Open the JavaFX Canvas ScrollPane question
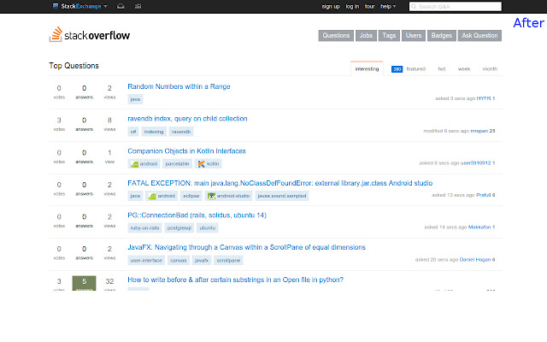 tap(246, 247)
